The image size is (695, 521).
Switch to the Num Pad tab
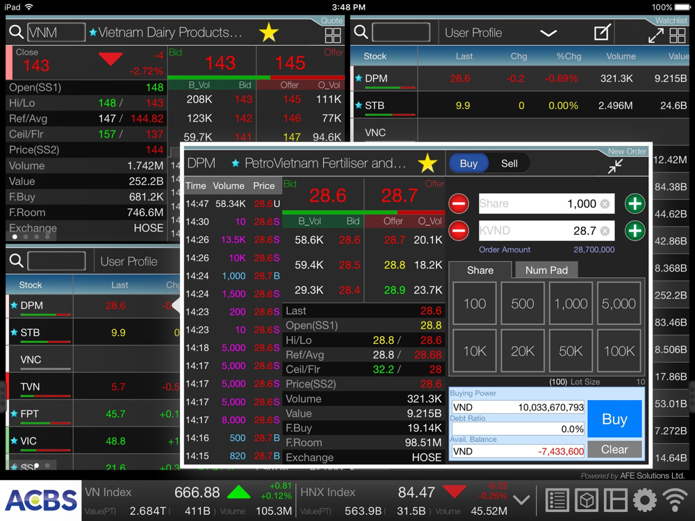[546, 270]
